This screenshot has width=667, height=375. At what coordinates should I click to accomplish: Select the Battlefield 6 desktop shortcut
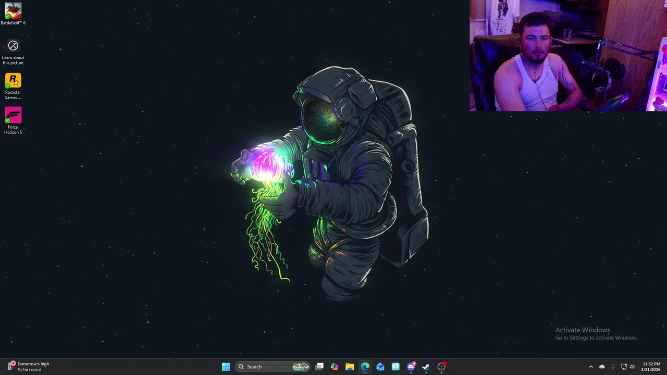point(13,14)
